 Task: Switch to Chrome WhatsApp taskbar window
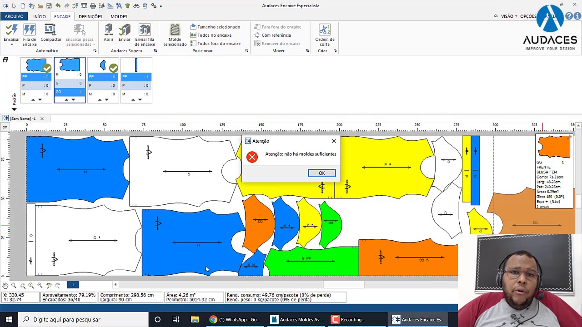[235, 319]
